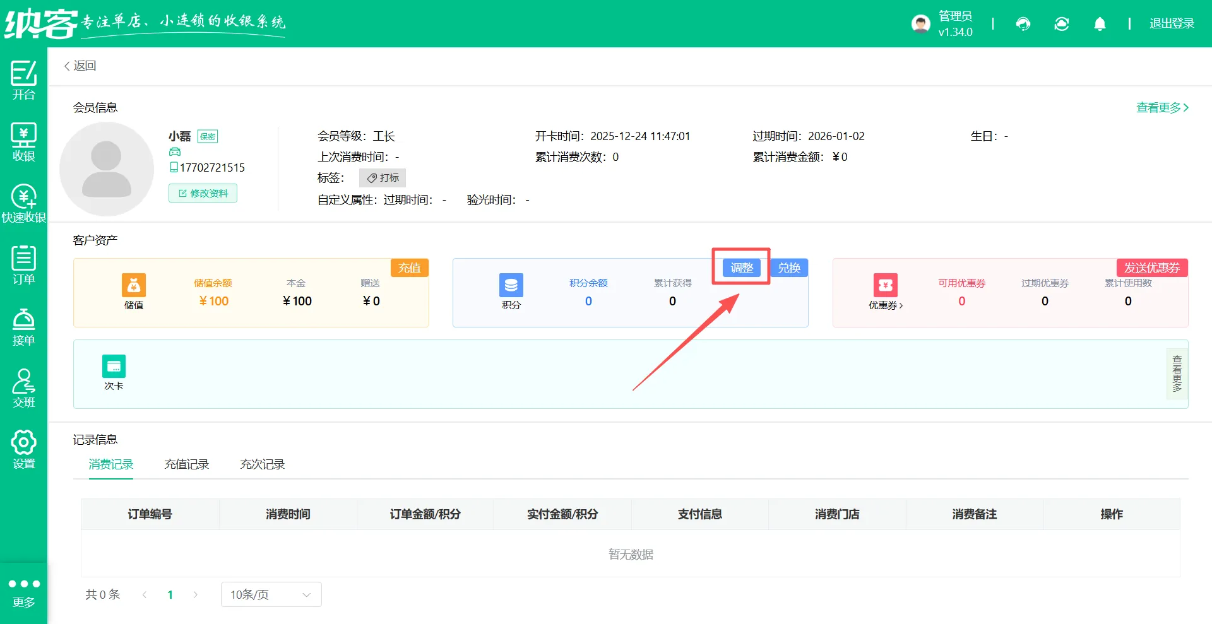The image size is (1212, 624).
Task: Open the 交班 shift handover icon
Action: 23,387
